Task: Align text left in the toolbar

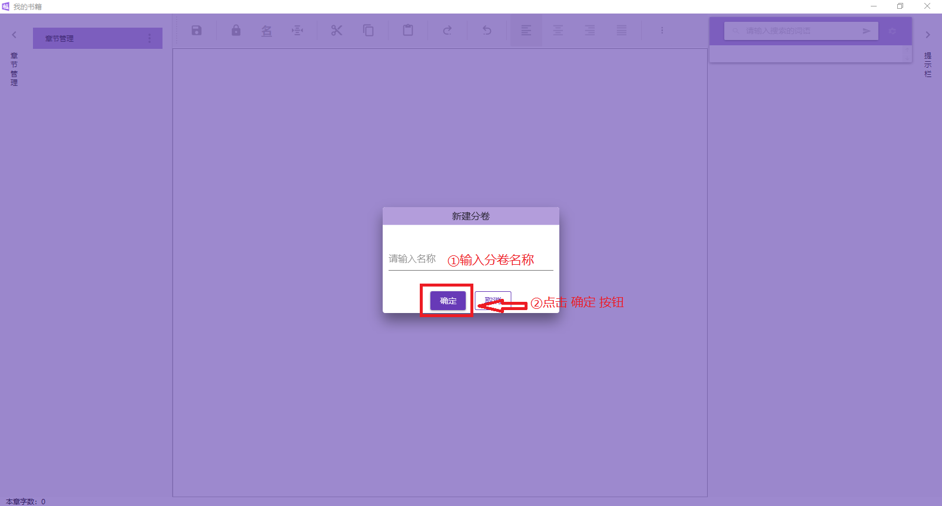Action: pyautogui.click(x=526, y=31)
